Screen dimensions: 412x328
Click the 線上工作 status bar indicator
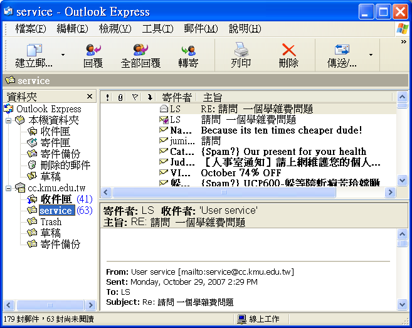tap(258, 319)
